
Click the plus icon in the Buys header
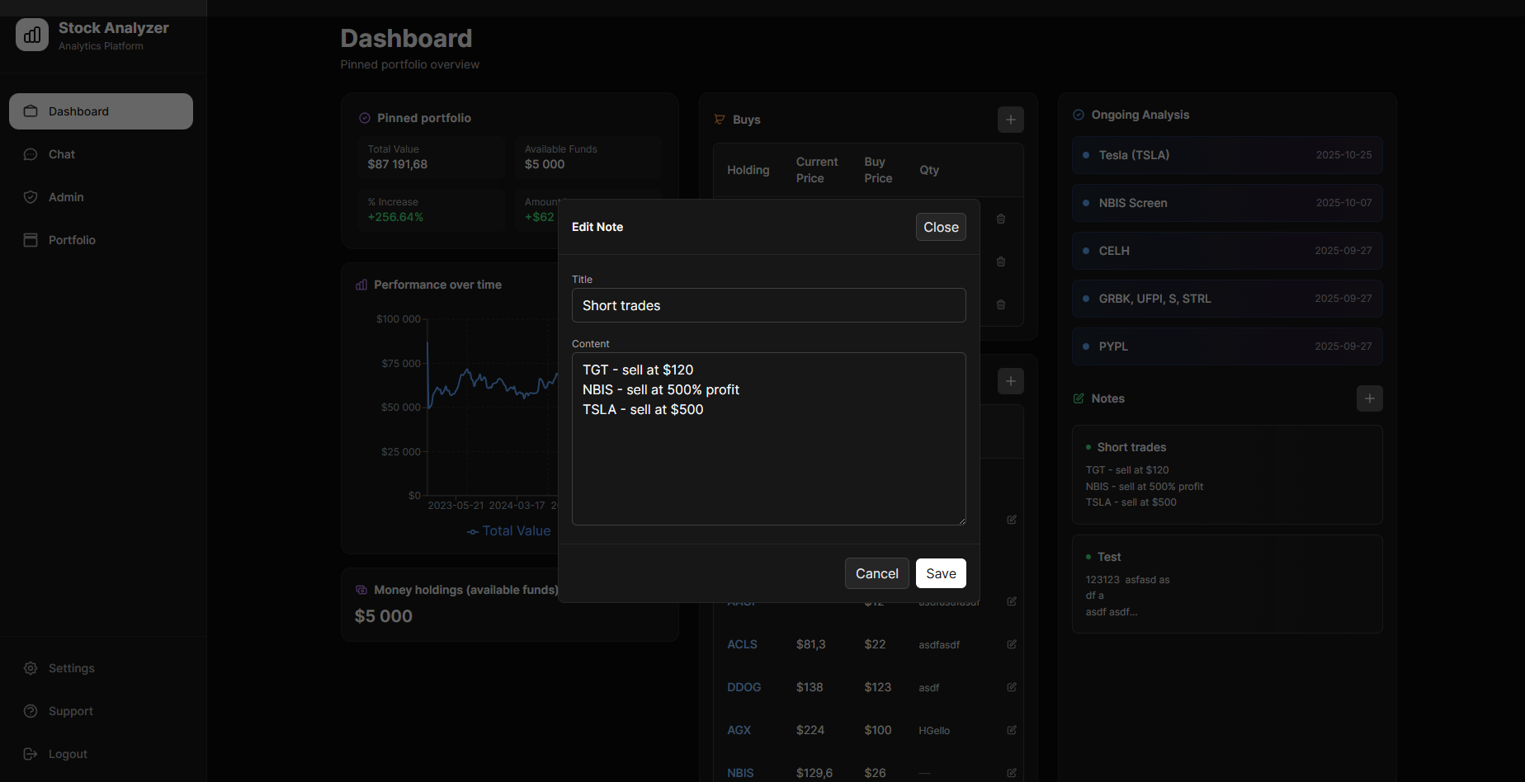click(1010, 120)
